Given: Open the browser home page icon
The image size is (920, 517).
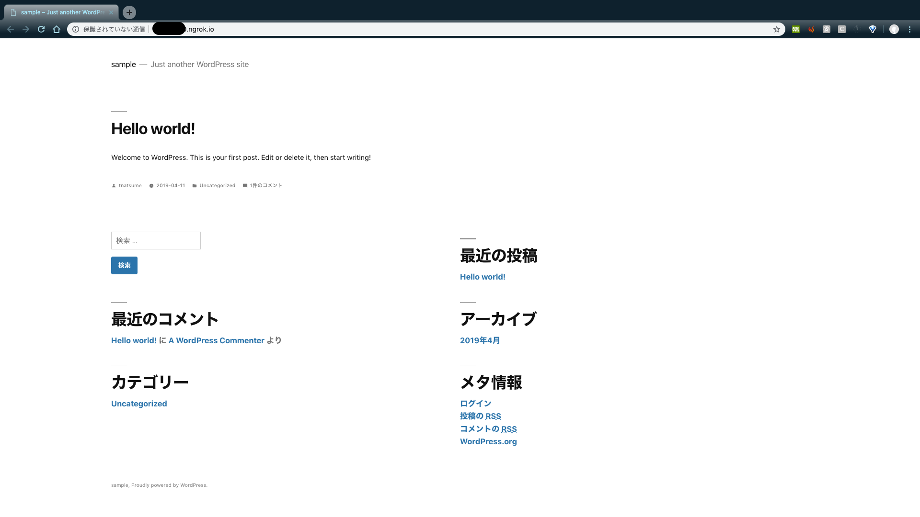Looking at the screenshot, I should point(57,29).
